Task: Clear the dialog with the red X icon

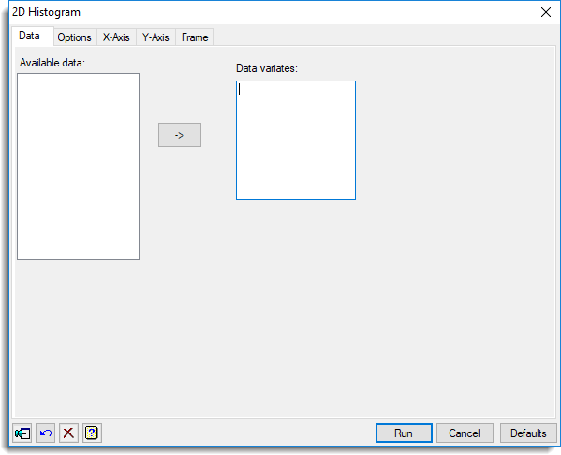Action: (x=68, y=433)
